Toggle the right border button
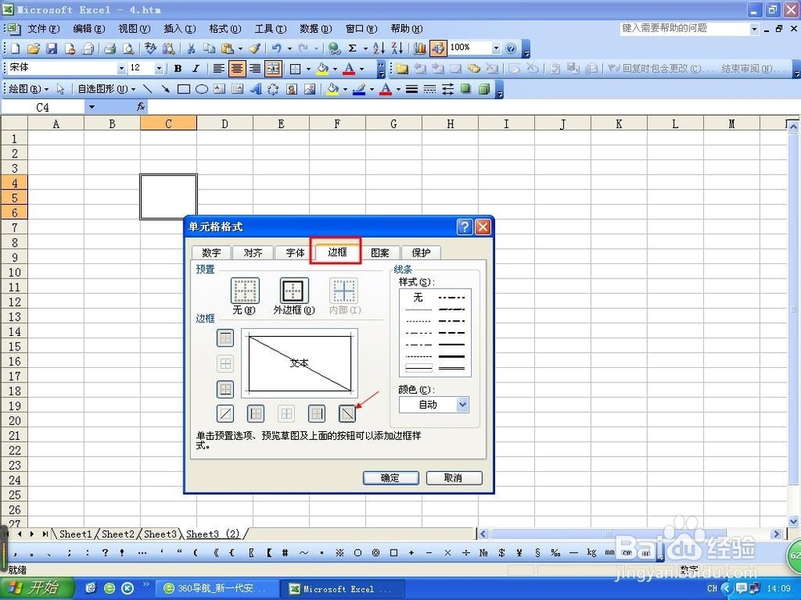Image resolution: width=801 pixels, height=600 pixels. (316, 414)
